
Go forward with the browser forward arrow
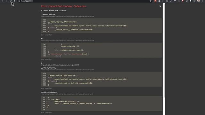tap(6, 1)
